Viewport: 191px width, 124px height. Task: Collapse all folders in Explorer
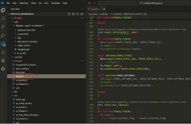point(82,14)
